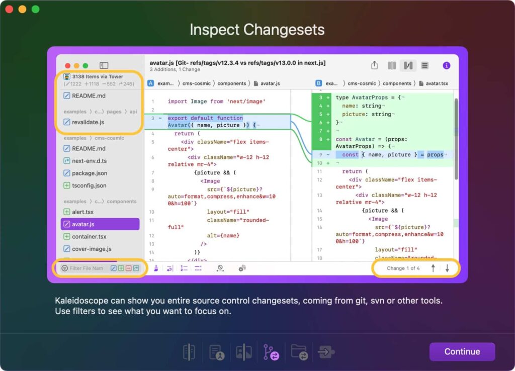
Task: Toggle the added files filter
Action: pos(121,268)
